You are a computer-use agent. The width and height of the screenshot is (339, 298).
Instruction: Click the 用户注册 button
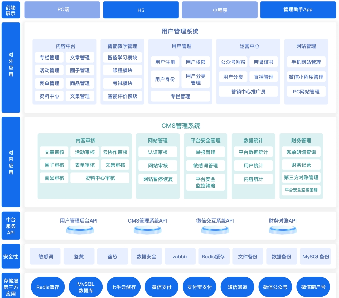pos(165,62)
